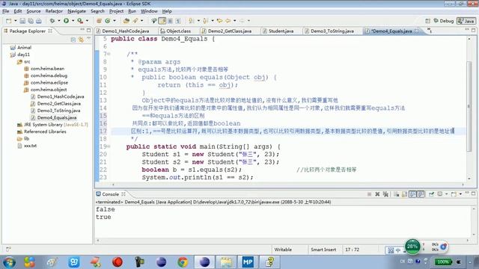Collapse the method at line 19
479x269 pixels.
109,146
